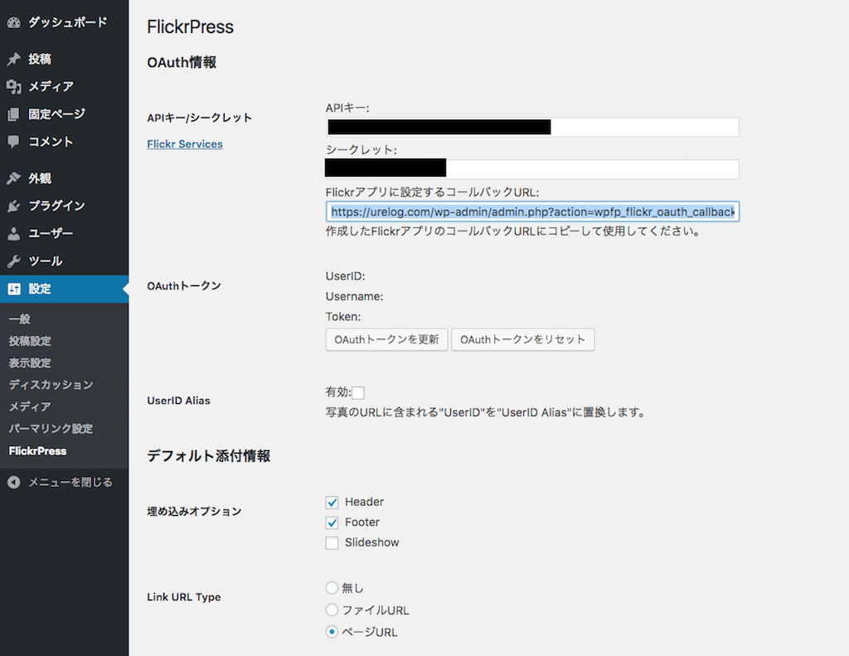Click the 埋め込みオプション row label

coord(194,512)
